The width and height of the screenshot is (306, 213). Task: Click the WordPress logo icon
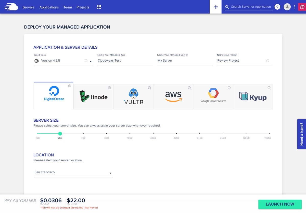pyautogui.click(x=37, y=61)
